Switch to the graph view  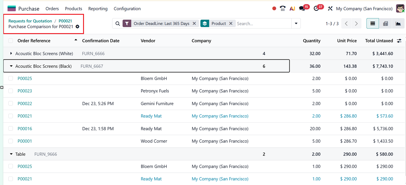[398, 23]
